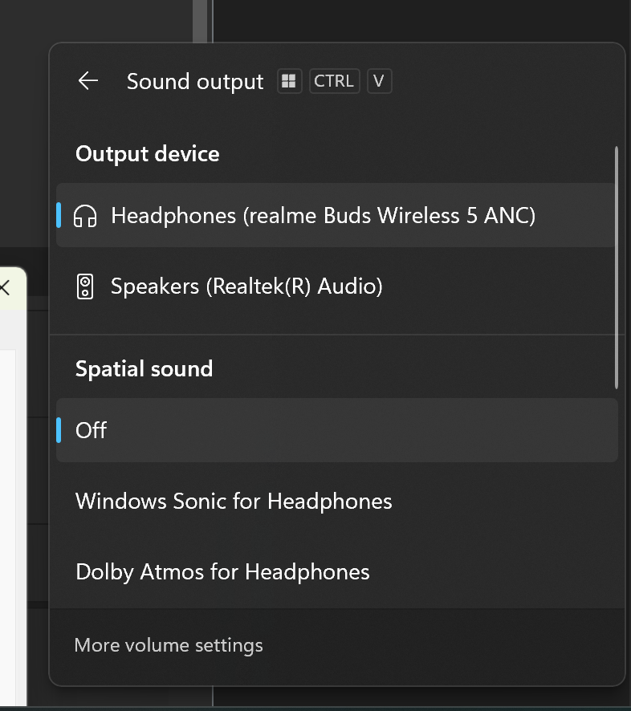Choose Dolby Atmos for Headphones
The height and width of the screenshot is (711, 631).
[x=337, y=572]
